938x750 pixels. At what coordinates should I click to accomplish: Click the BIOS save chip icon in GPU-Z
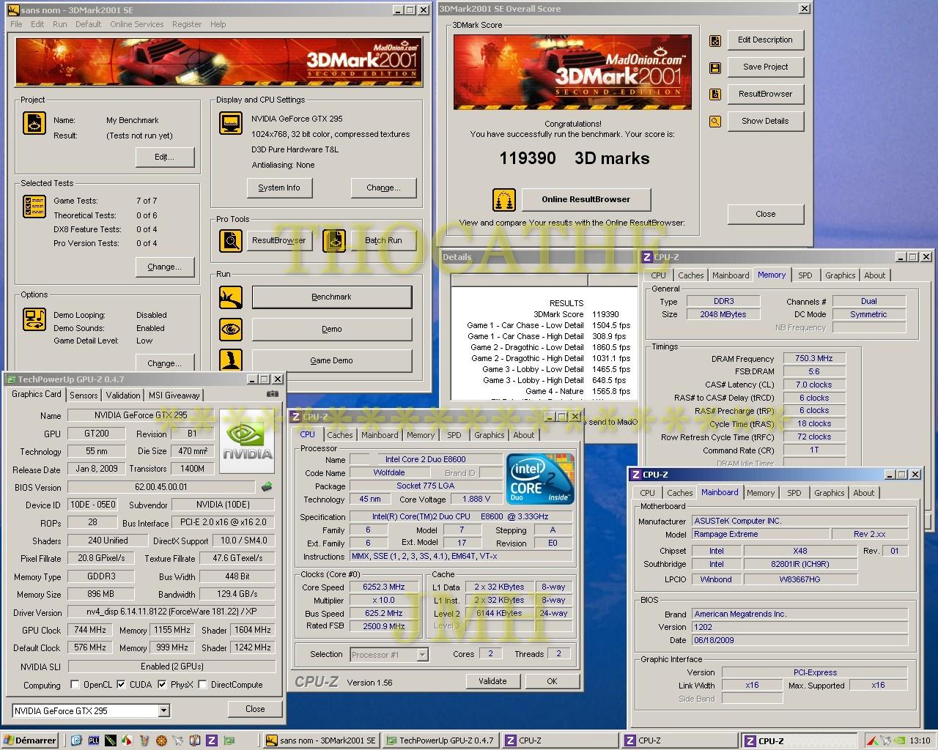coord(267,487)
